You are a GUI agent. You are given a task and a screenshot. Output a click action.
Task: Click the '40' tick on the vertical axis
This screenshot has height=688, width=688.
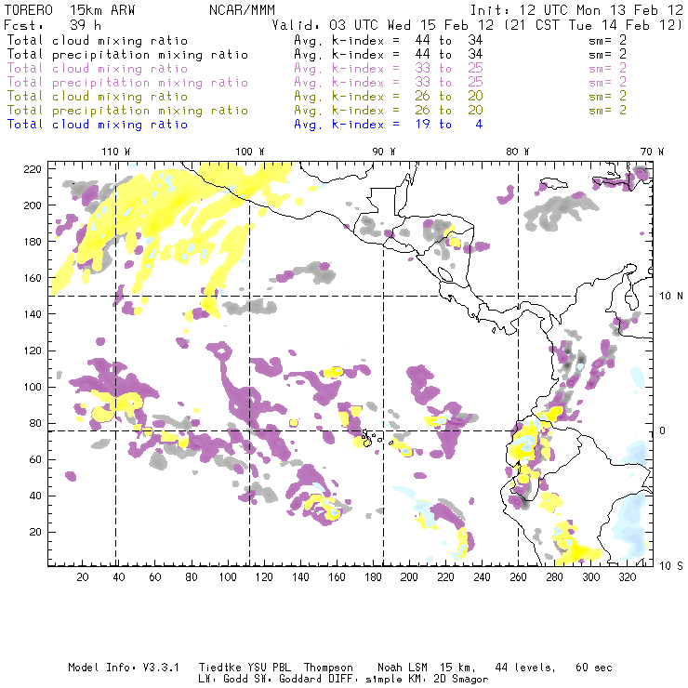point(35,496)
